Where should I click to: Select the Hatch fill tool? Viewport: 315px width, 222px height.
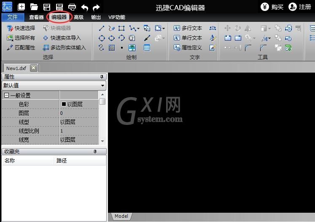pyautogui.click(x=111, y=48)
